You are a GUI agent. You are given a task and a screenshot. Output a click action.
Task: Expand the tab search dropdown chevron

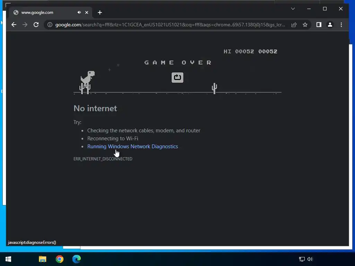pos(293,9)
